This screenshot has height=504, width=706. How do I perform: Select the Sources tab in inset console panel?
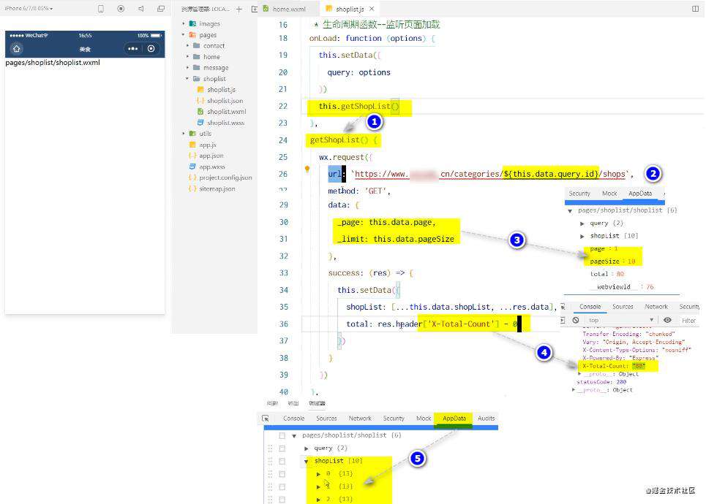[623, 307]
